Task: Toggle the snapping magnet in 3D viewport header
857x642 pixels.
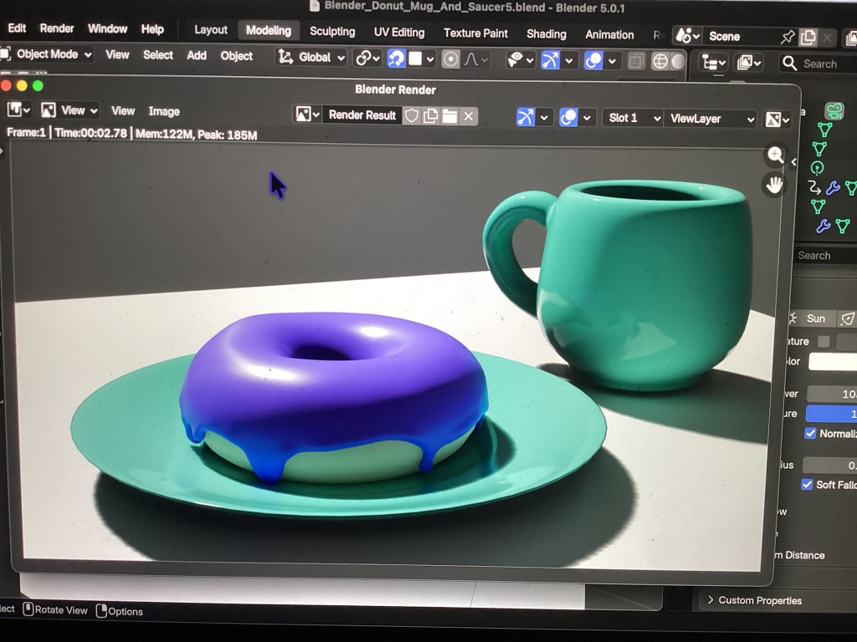Action: point(398,59)
